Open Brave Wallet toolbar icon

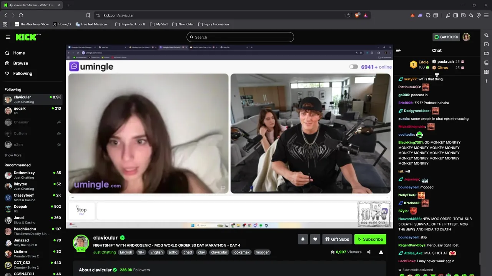click(463, 15)
